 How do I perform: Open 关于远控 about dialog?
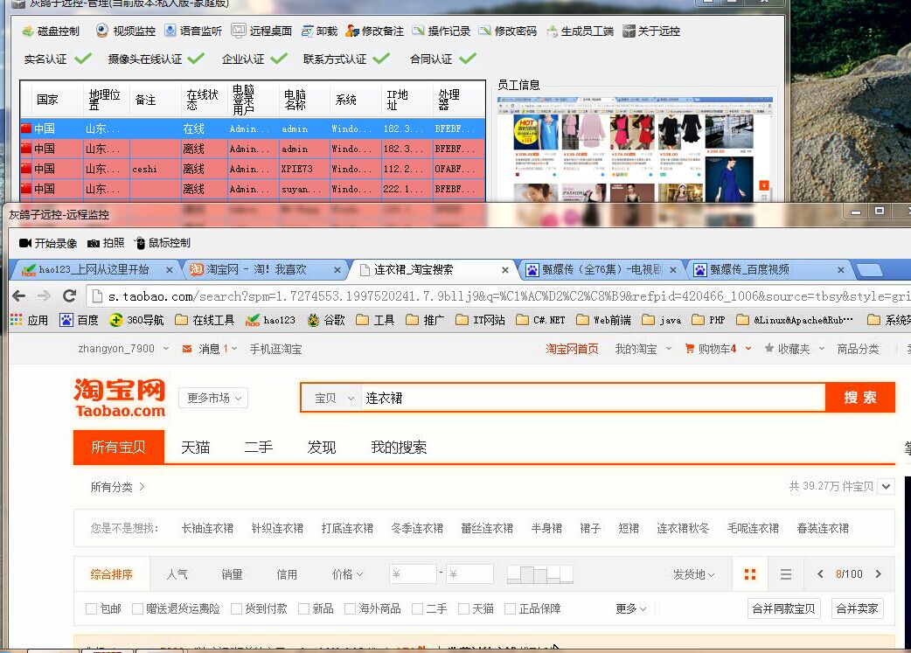click(650, 31)
